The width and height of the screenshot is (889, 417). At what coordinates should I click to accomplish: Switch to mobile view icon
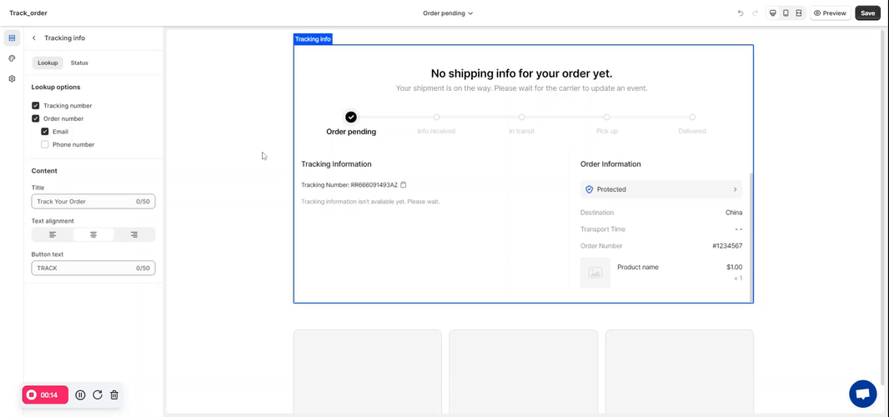pyautogui.click(x=786, y=13)
